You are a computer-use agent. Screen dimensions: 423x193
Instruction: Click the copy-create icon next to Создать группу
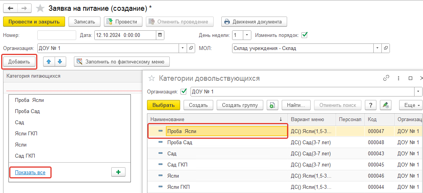272,105
